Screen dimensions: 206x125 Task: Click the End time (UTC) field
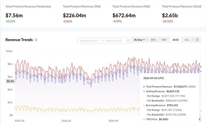click(x=114, y=41)
